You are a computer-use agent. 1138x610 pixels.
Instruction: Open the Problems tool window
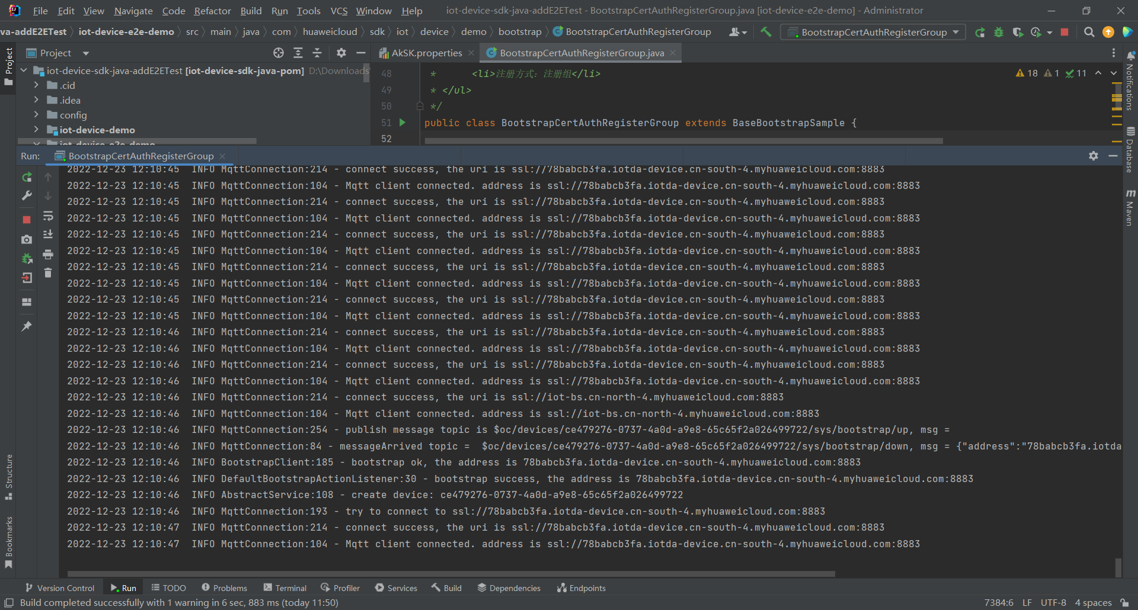pos(224,588)
